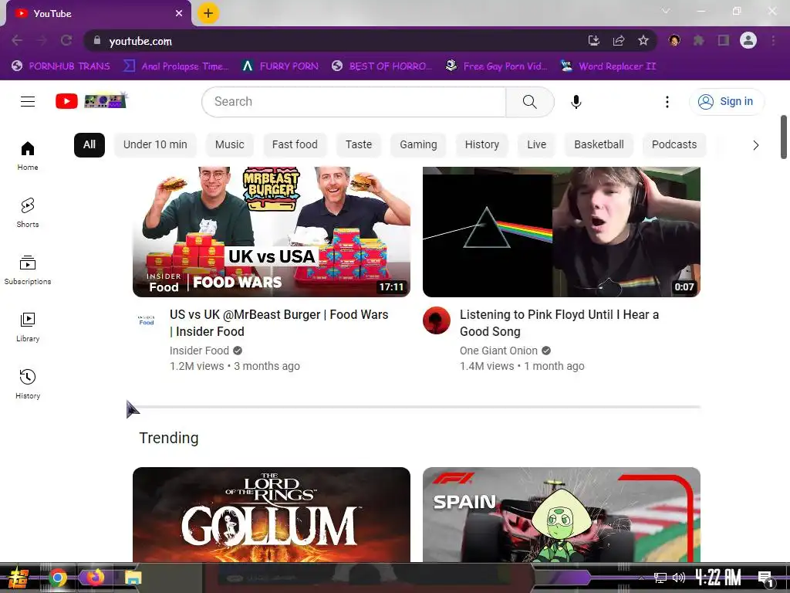Screen dimensions: 790x593
Task: Click the Sign in button
Action: [726, 102]
